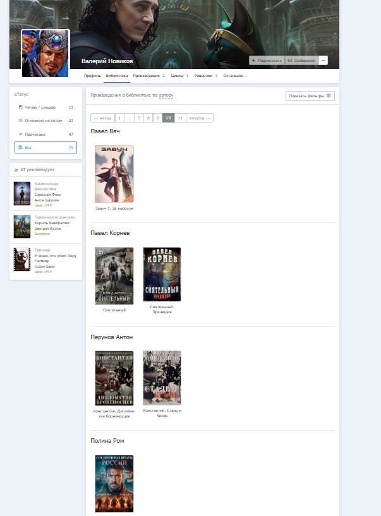381x516 pixels.
Task: Send a message via Сообщение button
Action: (x=301, y=61)
